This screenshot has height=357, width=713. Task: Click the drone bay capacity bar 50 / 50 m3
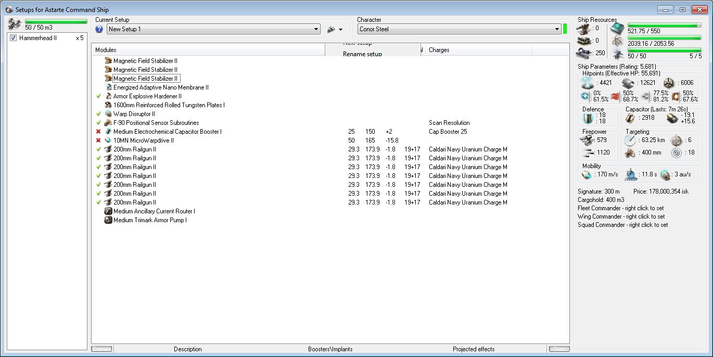point(56,21)
